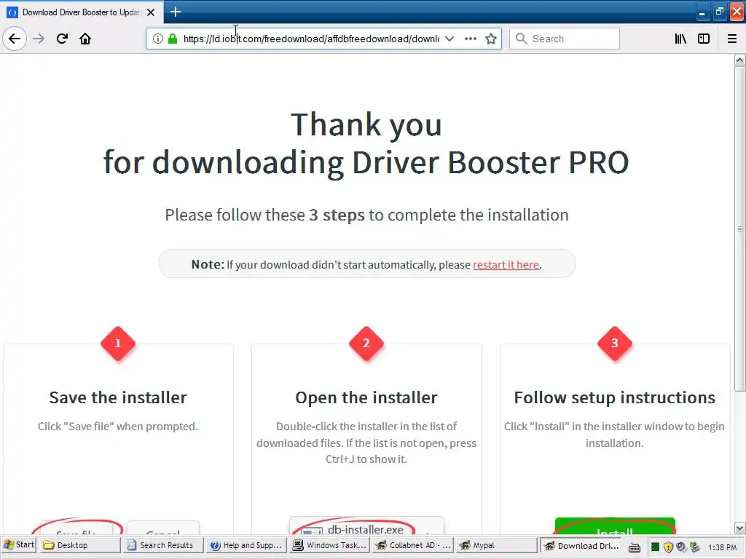Reload the current page

63,39
